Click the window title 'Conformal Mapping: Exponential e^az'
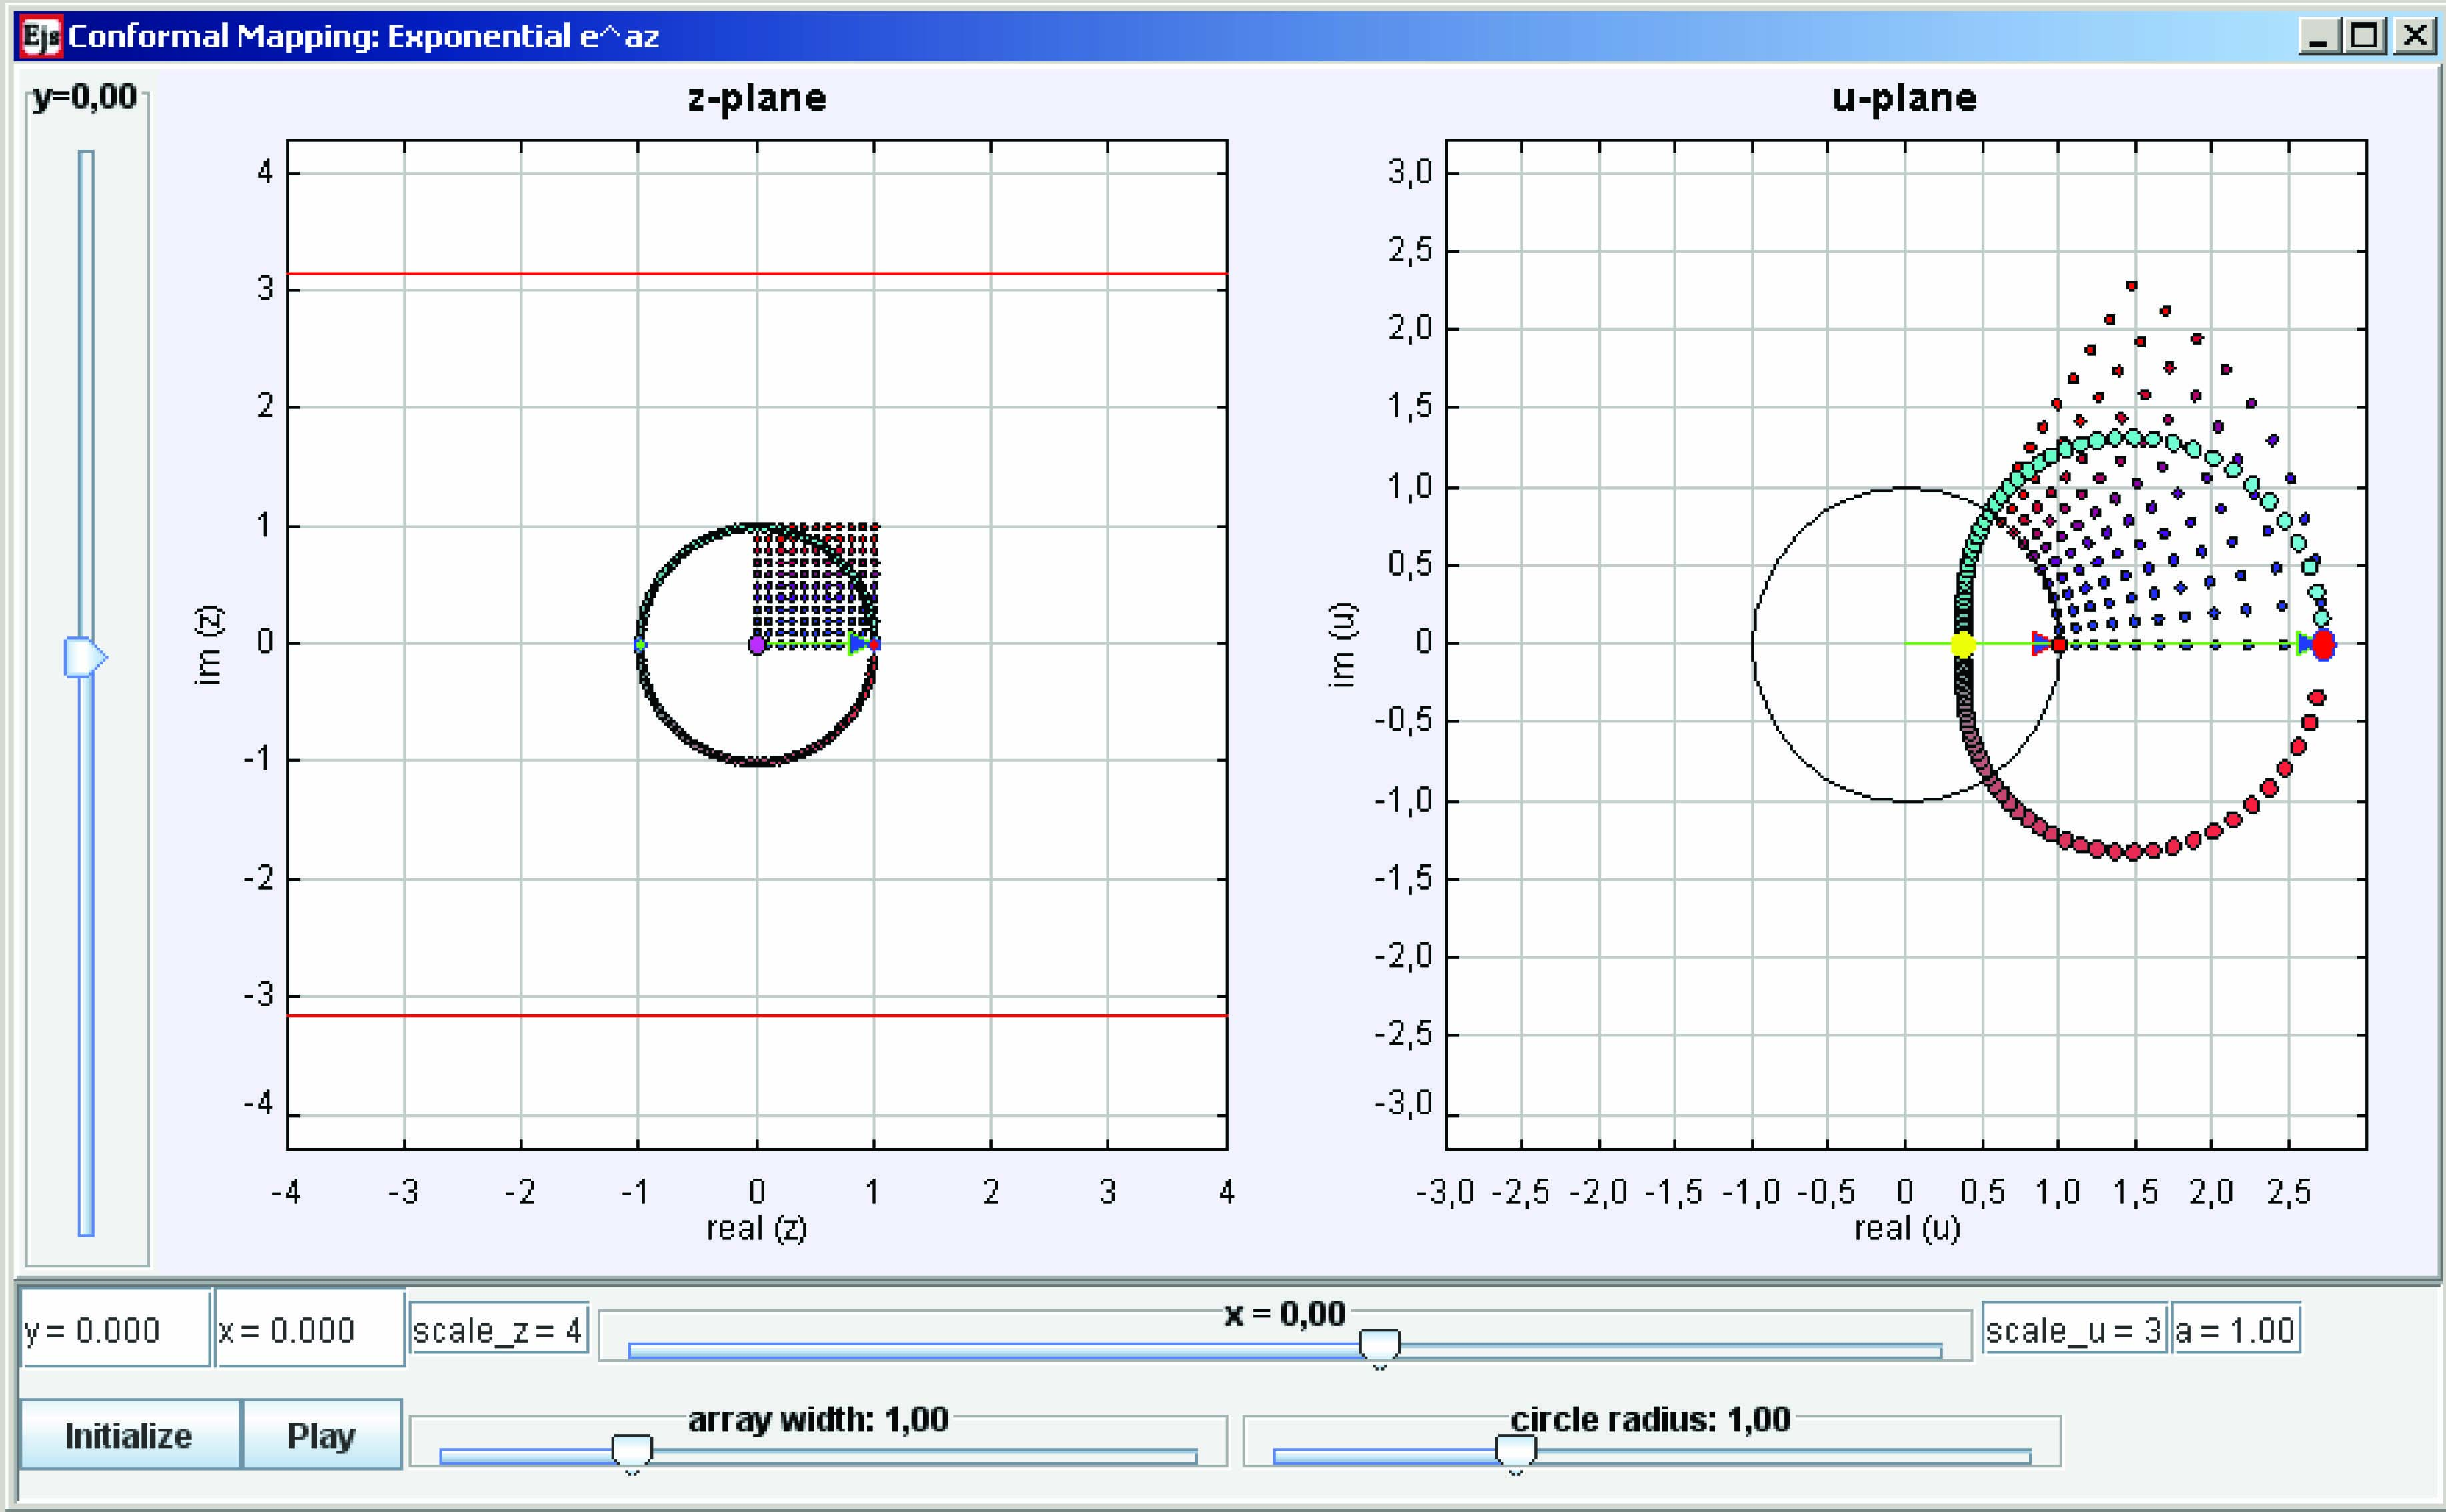 (x=364, y=37)
